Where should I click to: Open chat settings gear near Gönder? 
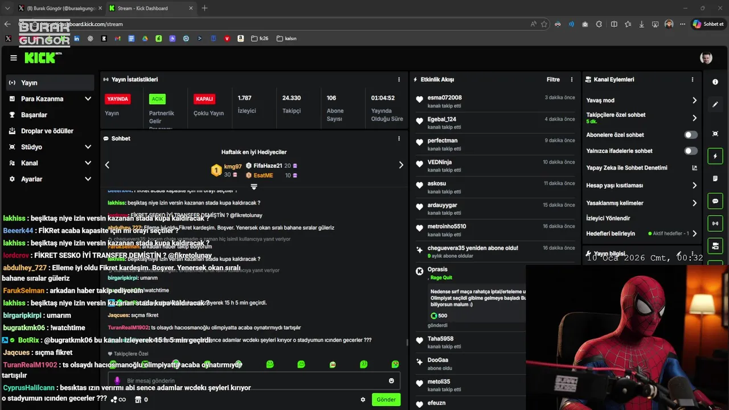363,400
